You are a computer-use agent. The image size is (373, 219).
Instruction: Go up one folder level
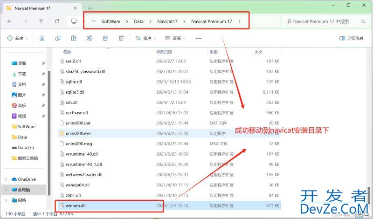(x=41, y=21)
